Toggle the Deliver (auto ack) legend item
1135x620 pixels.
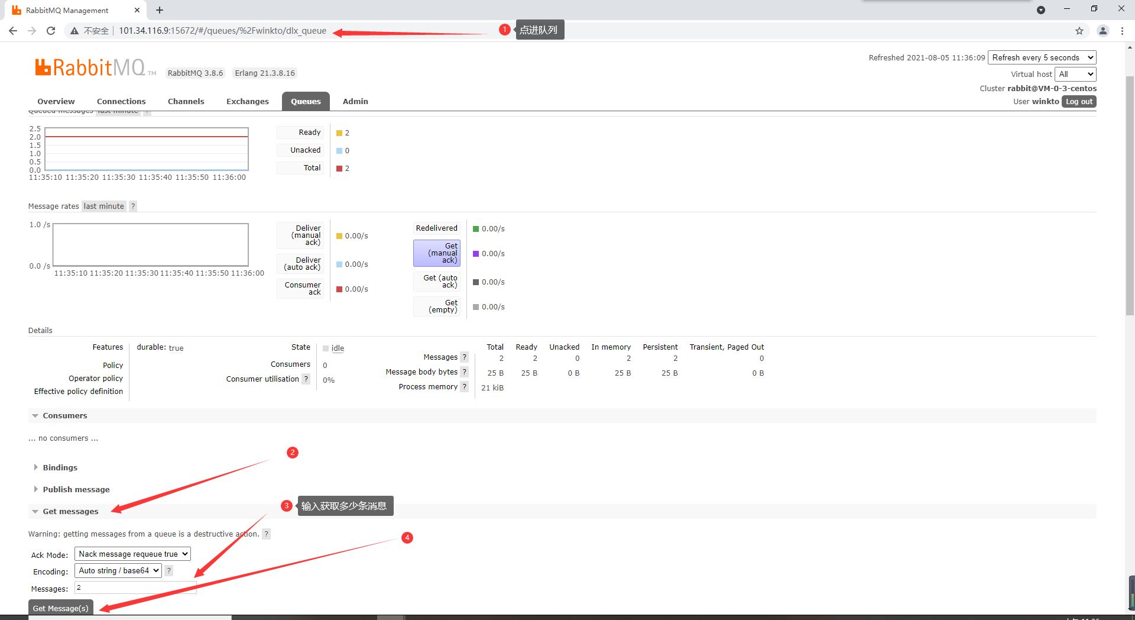pos(300,264)
